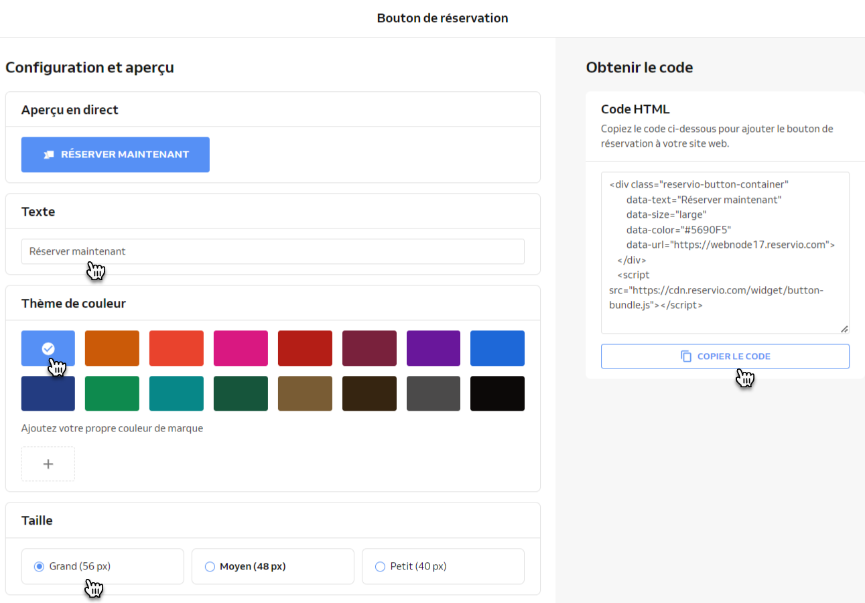Image resolution: width=865 pixels, height=603 pixels.
Task: Click the data-color="#5690F5" code line
Action: pos(679,230)
